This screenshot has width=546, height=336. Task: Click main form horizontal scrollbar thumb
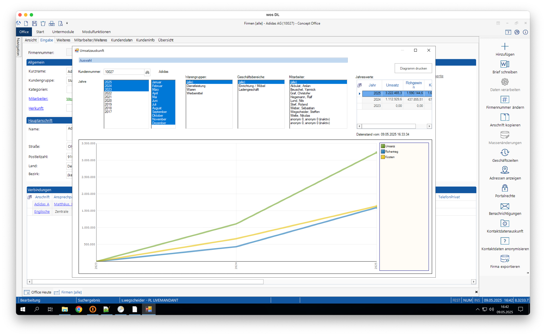148,282
